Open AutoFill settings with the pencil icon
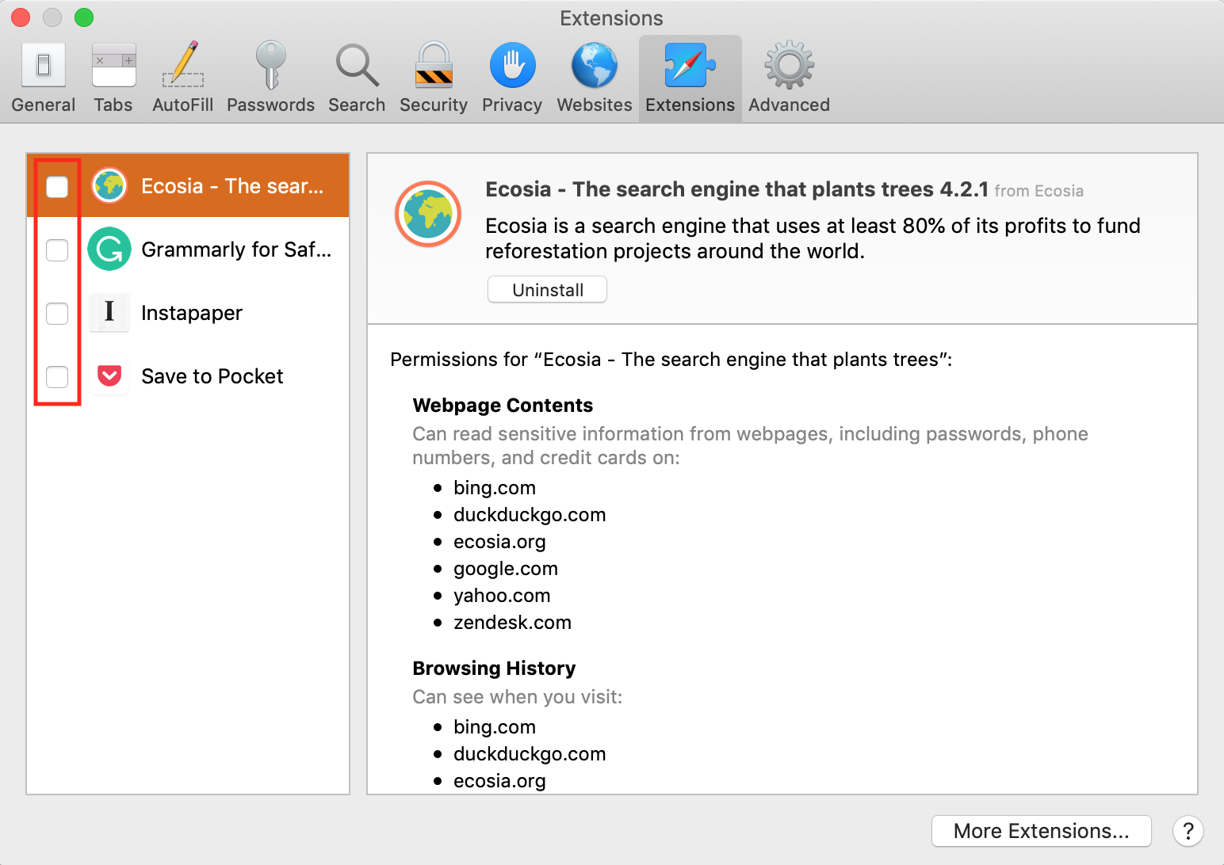 pos(183,78)
